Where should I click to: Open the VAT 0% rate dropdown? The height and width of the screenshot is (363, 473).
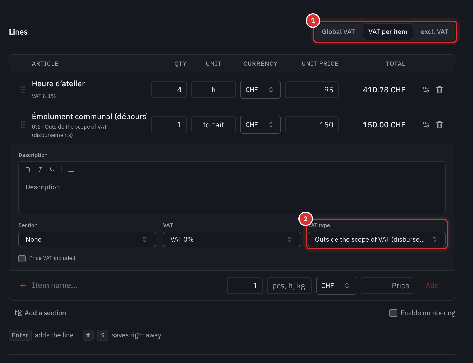232,239
